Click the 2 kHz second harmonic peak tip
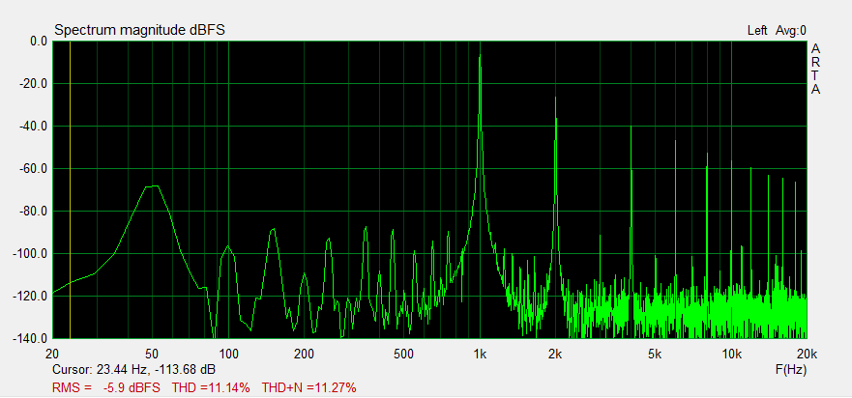852x398 pixels. 555,98
